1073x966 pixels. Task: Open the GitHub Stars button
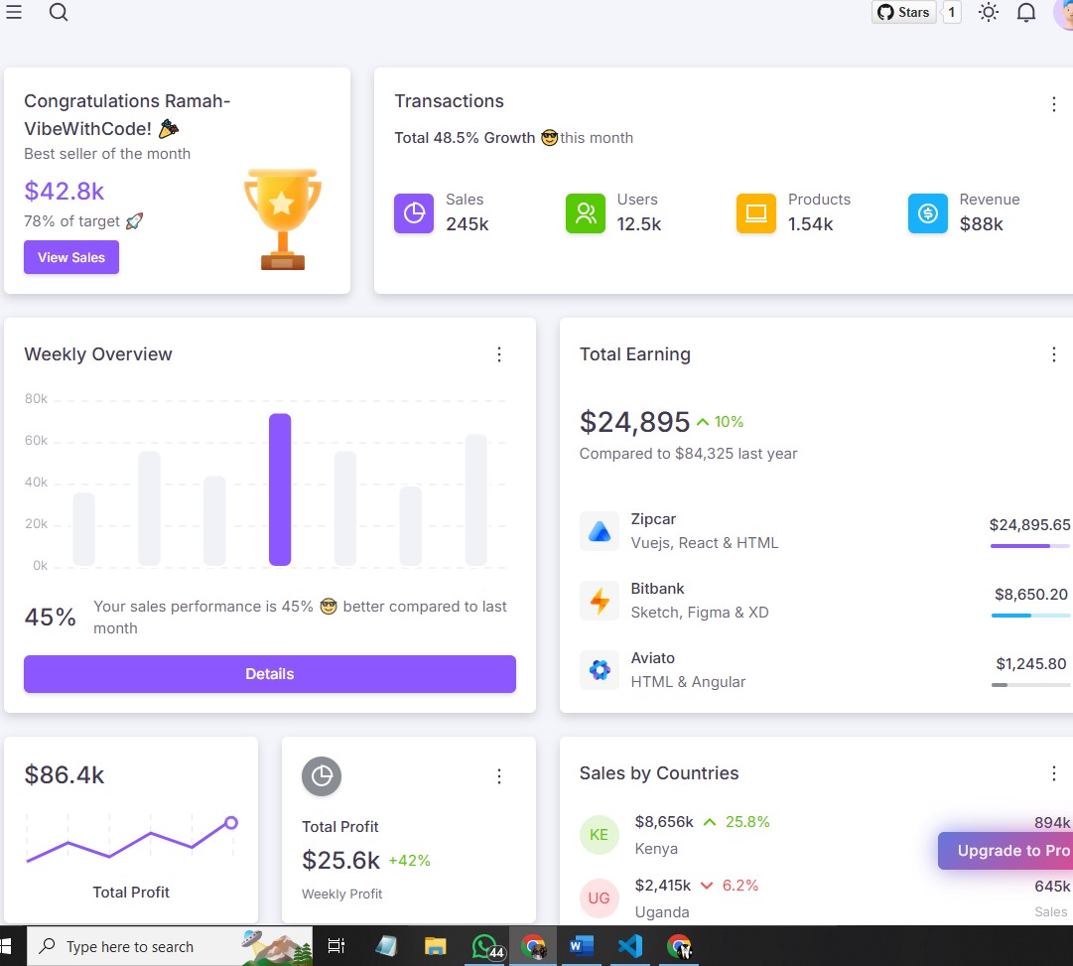tap(903, 12)
